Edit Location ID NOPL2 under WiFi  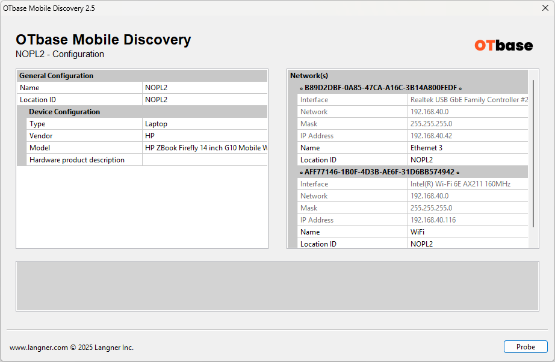coord(468,244)
